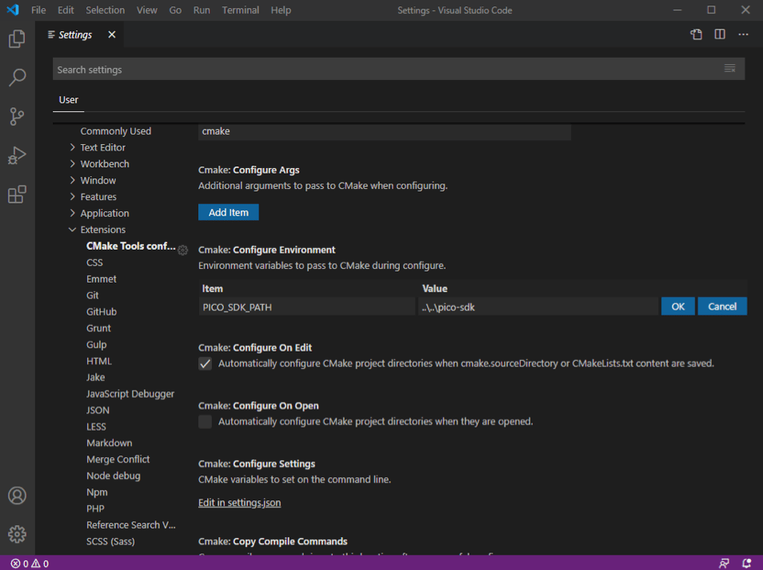Viewport: 763px width, 570px height.
Task: Open the More Actions ellipsis menu
Action: pyautogui.click(x=743, y=34)
